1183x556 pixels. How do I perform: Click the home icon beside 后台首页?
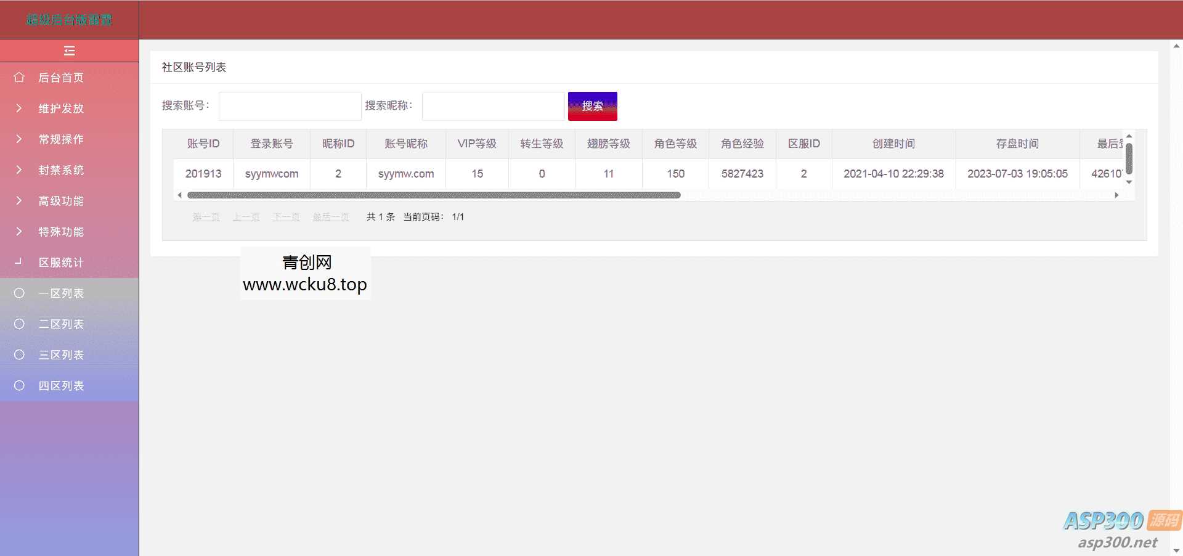click(18, 78)
